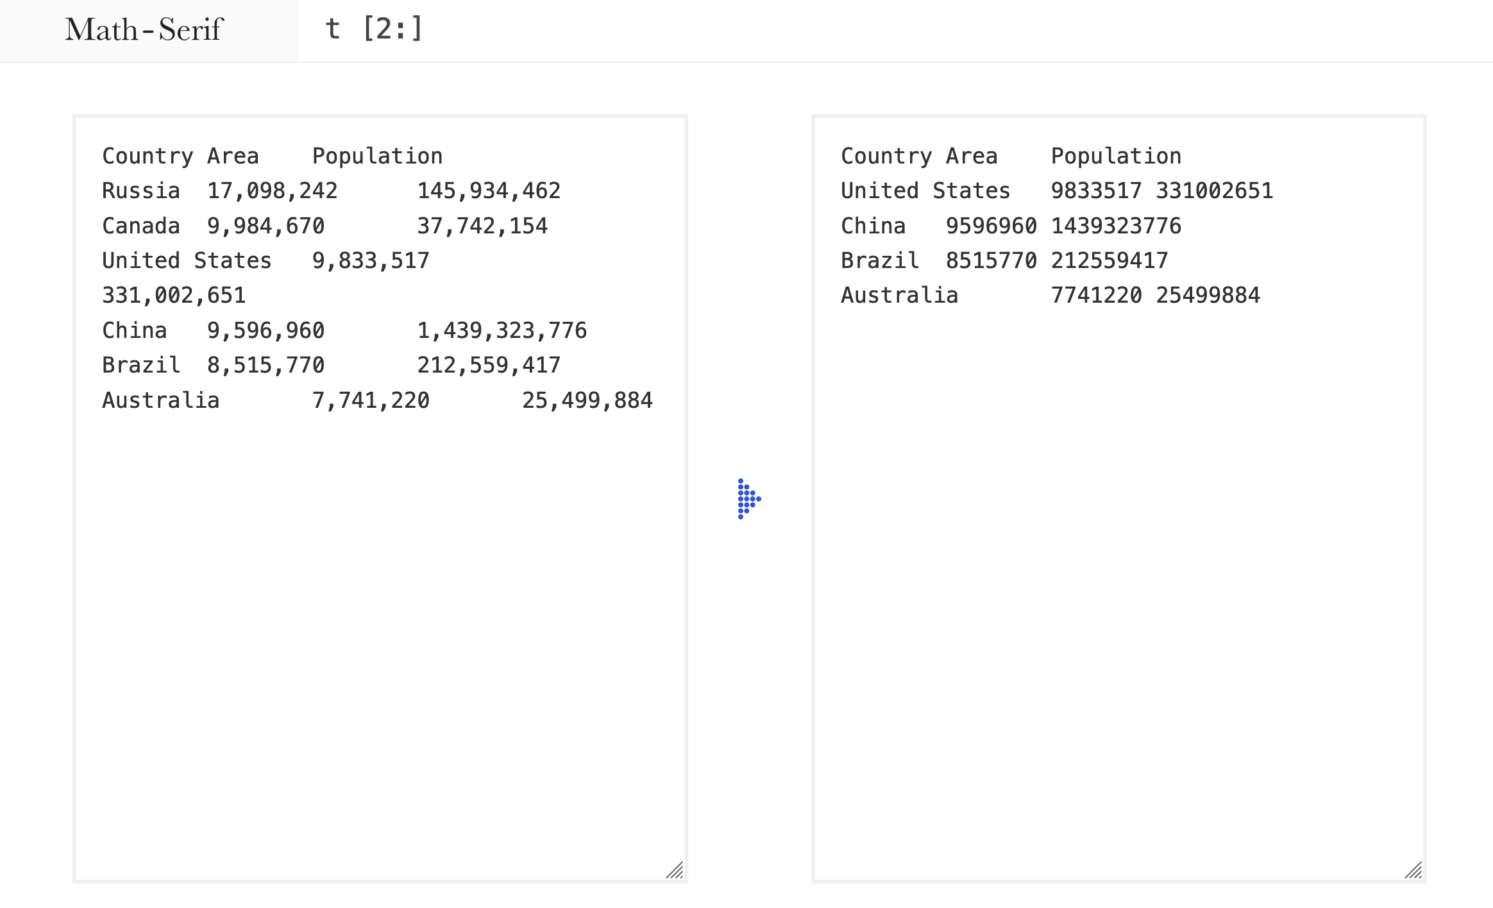The height and width of the screenshot is (908, 1493).
Task: Click the resize handle of the left text area
Action: click(x=675, y=870)
